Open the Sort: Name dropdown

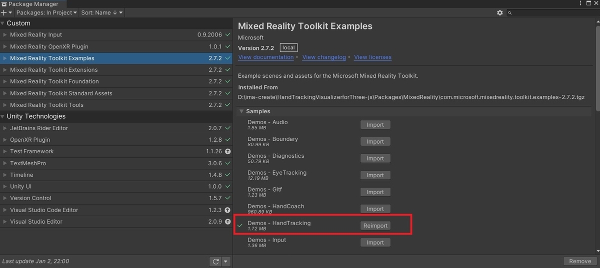101,12
